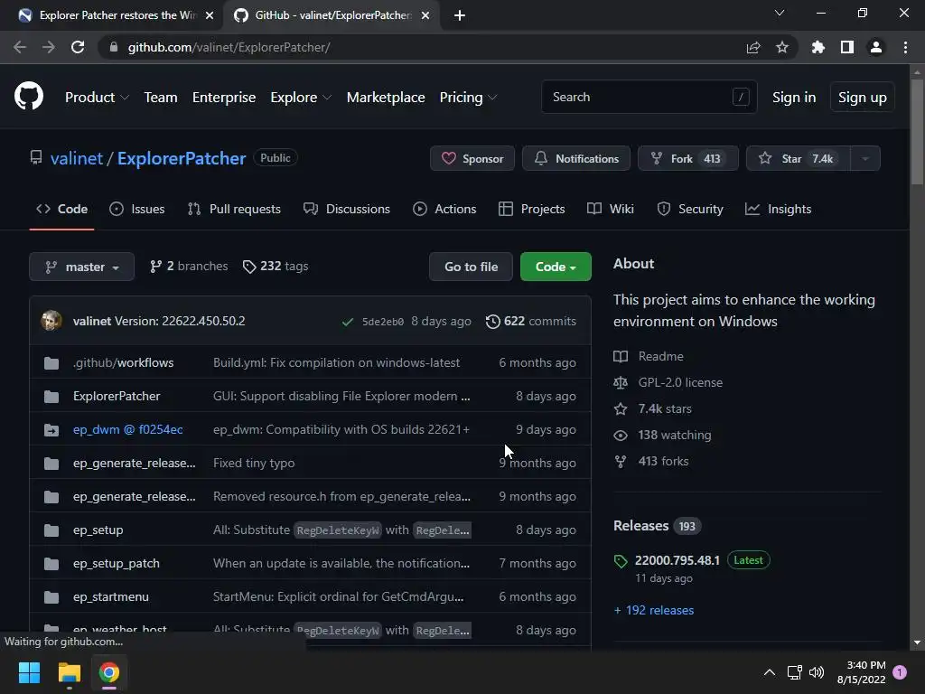Viewport: 925px width, 694px height.
Task: Bookmark this page with star icon
Action: click(782, 47)
